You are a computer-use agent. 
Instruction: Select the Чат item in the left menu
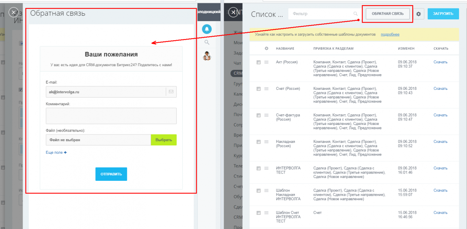(237, 63)
